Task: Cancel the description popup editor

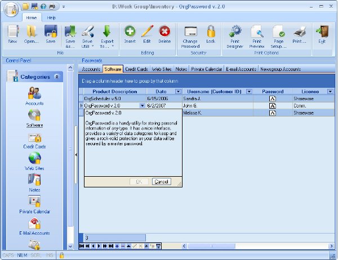Action: pos(162,182)
